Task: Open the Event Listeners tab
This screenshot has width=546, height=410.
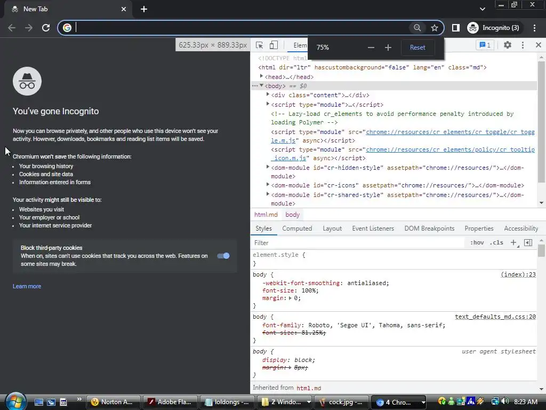Action: coord(373,228)
